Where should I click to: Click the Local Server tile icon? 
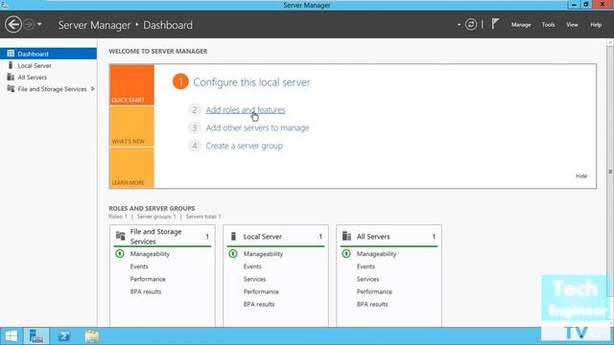pyautogui.click(x=233, y=237)
